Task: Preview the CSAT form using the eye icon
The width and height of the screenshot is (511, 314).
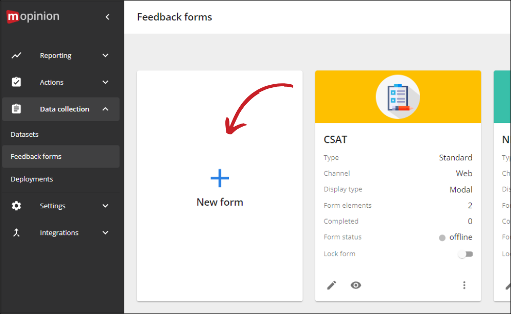Action: pyautogui.click(x=356, y=285)
